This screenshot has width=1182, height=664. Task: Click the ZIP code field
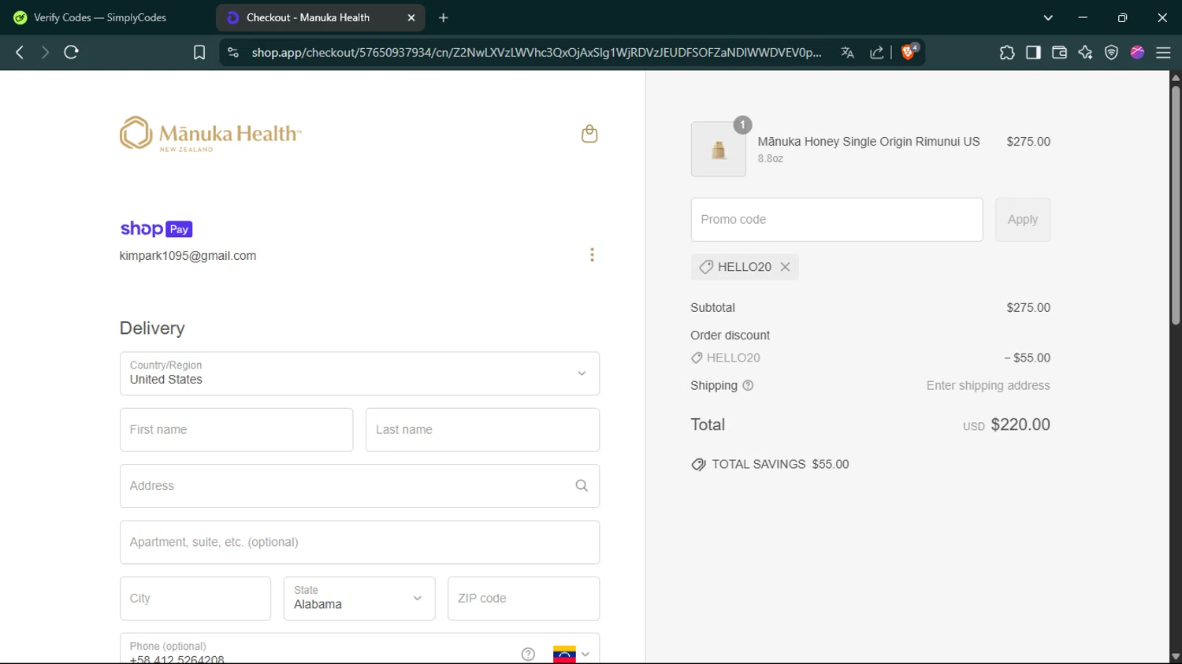pos(523,599)
